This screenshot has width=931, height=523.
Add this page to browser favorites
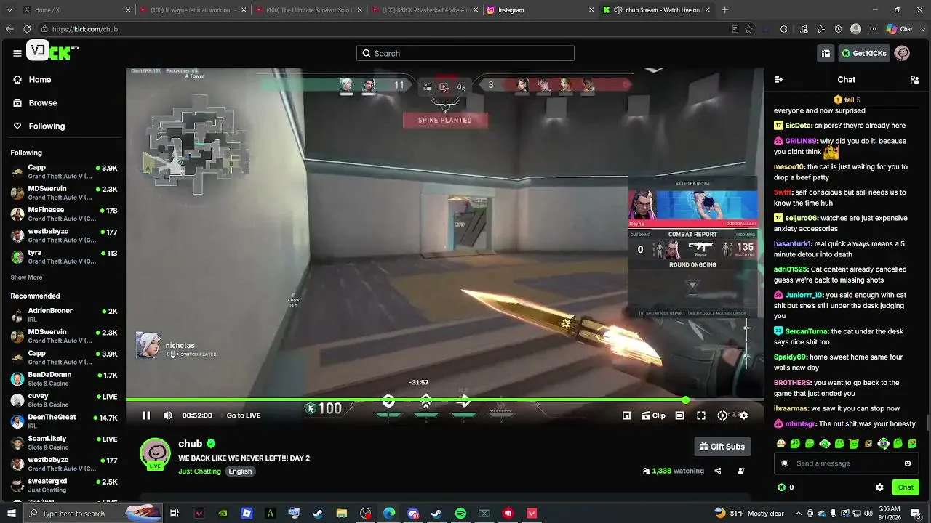pyautogui.click(x=748, y=29)
